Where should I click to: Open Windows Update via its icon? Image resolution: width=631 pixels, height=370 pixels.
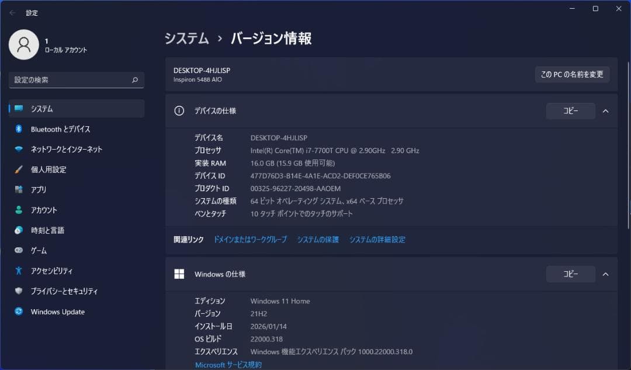(18, 312)
